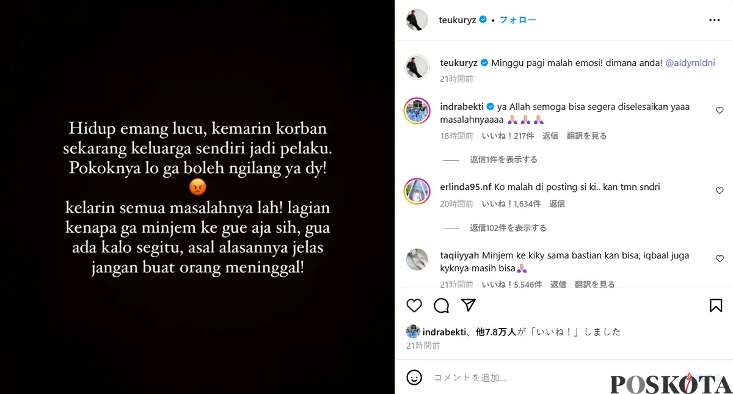Open the @aldymldni mention link
Screen dimensions: 733x394
coord(690,63)
